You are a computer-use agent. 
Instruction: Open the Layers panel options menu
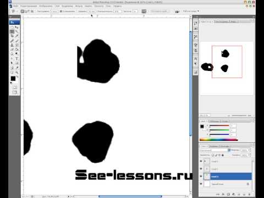pos(254,146)
